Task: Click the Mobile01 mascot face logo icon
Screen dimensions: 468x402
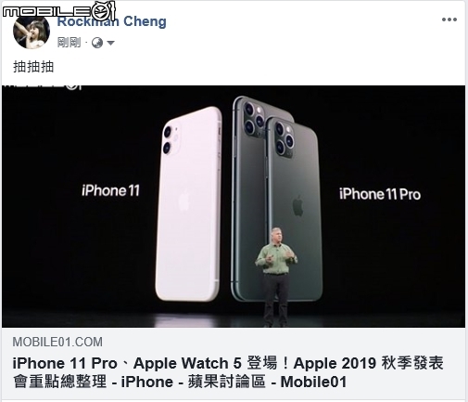Action: [104, 11]
